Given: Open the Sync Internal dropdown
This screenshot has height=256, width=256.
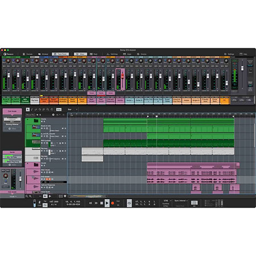Looking at the screenshot, I should tap(181, 201).
